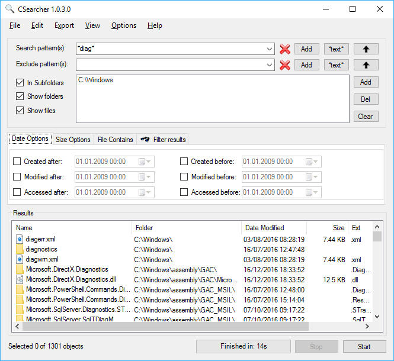Click the Start search button
The image size is (394, 361).
tap(364, 347)
